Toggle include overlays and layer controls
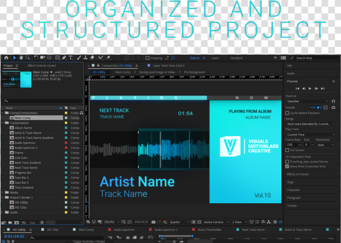 click(x=326, y=108)
